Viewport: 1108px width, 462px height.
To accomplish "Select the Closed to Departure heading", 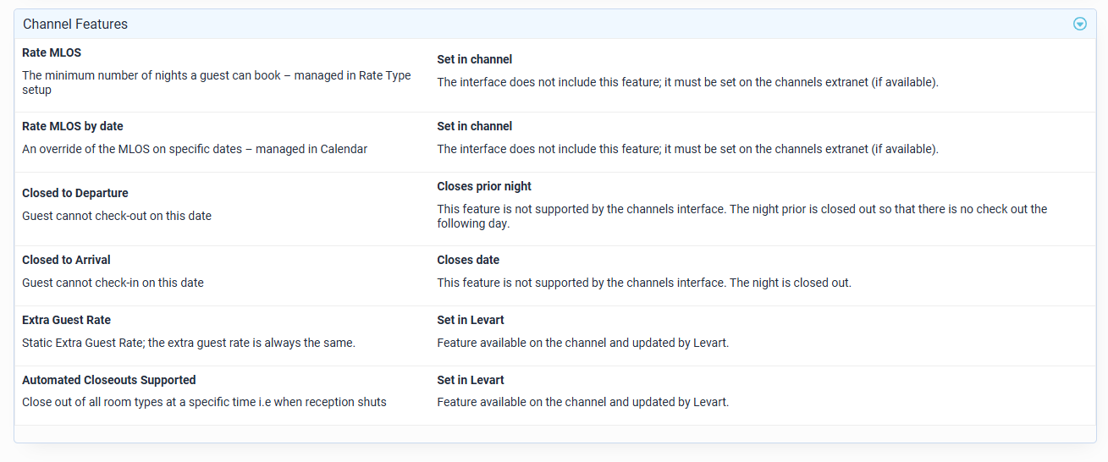I will pos(75,193).
